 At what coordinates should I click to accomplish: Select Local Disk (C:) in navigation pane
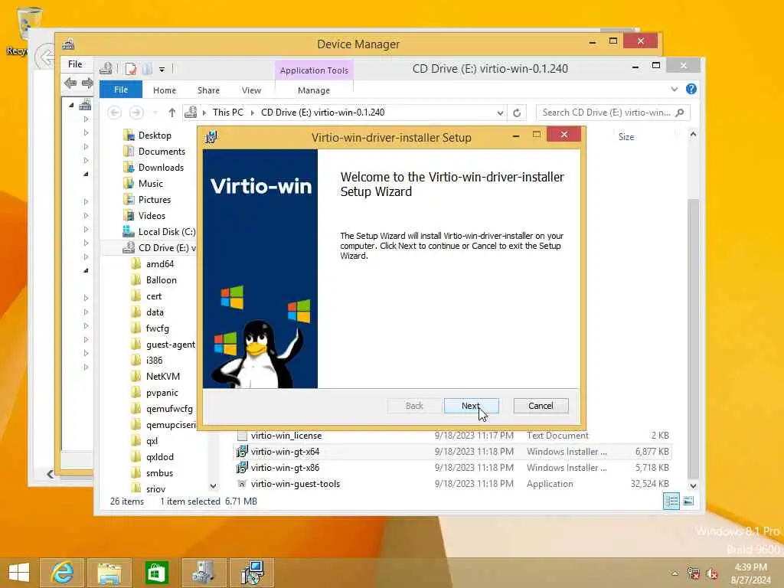166,231
